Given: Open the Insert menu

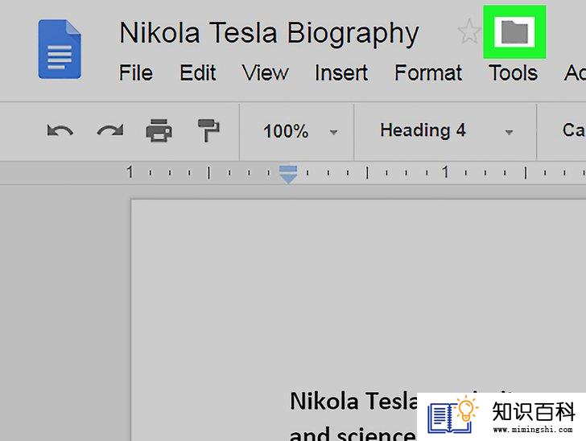Looking at the screenshot, I should coord(341,72).
